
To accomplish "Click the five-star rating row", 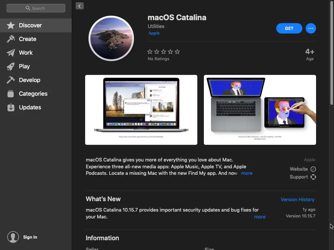I will point(164,52).
